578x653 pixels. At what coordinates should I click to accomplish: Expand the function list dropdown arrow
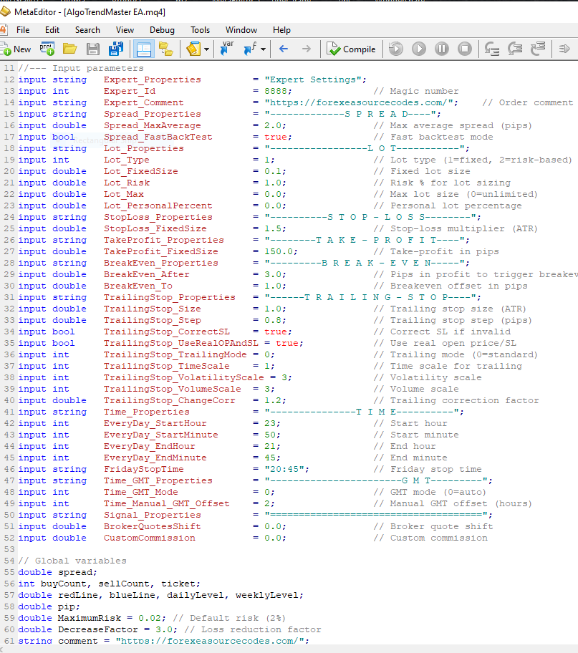(263, 49)
